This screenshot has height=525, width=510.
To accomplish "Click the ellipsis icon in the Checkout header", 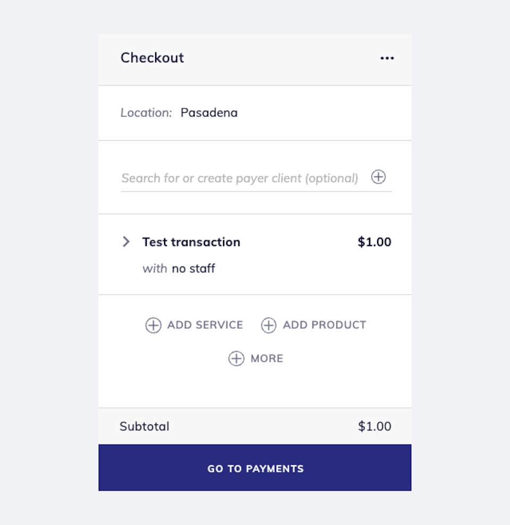I will [387, 58].
